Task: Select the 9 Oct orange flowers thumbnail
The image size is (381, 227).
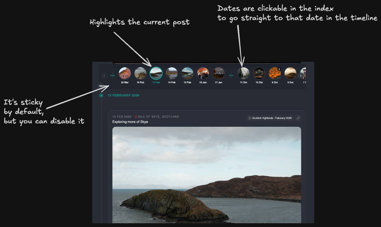Action: coord(274,73)
